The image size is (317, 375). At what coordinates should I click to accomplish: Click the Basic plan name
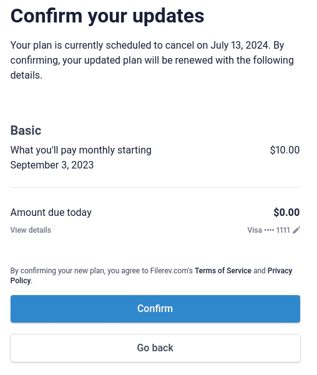tap(26, 130)
